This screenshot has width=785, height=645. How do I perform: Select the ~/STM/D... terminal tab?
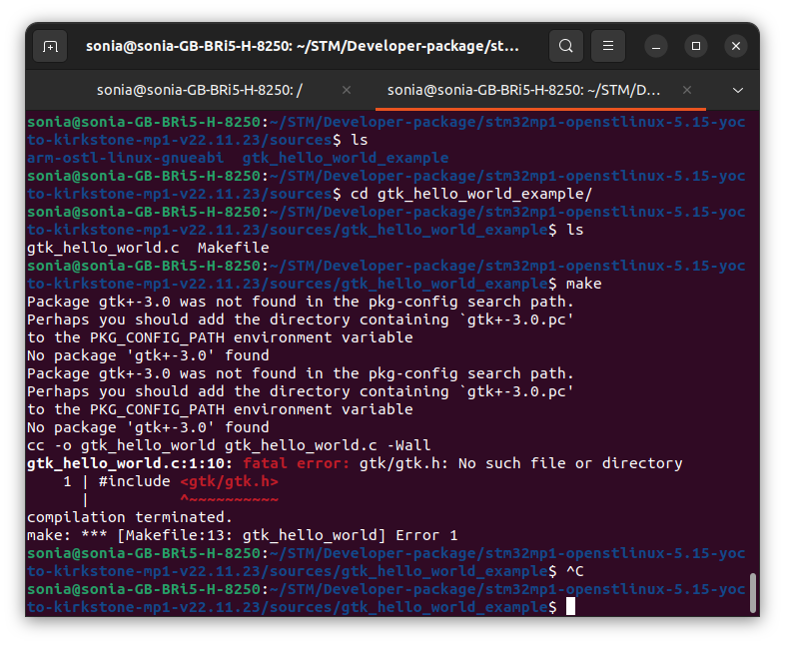coord(523,90)
